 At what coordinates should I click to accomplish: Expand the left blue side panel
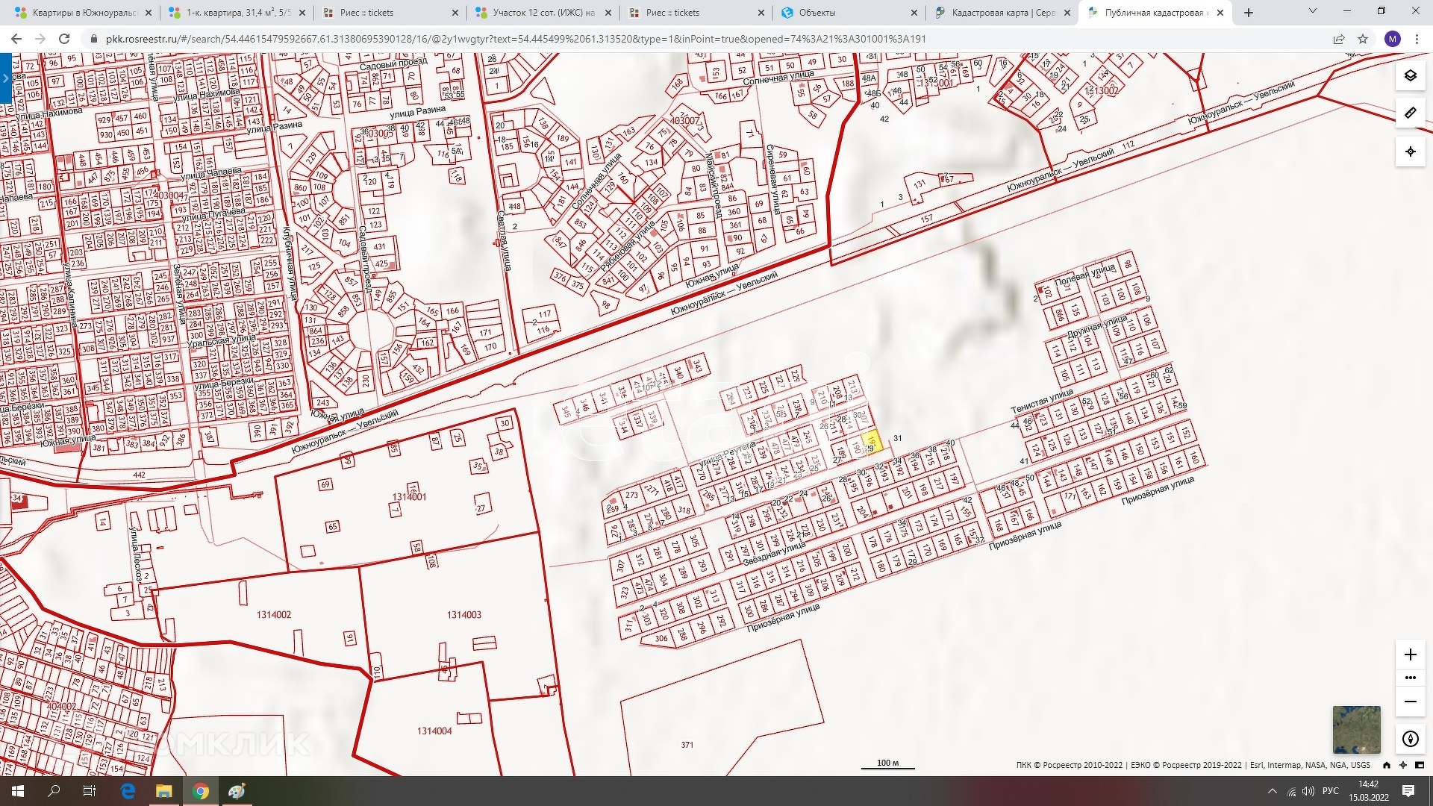pos(5,78)
